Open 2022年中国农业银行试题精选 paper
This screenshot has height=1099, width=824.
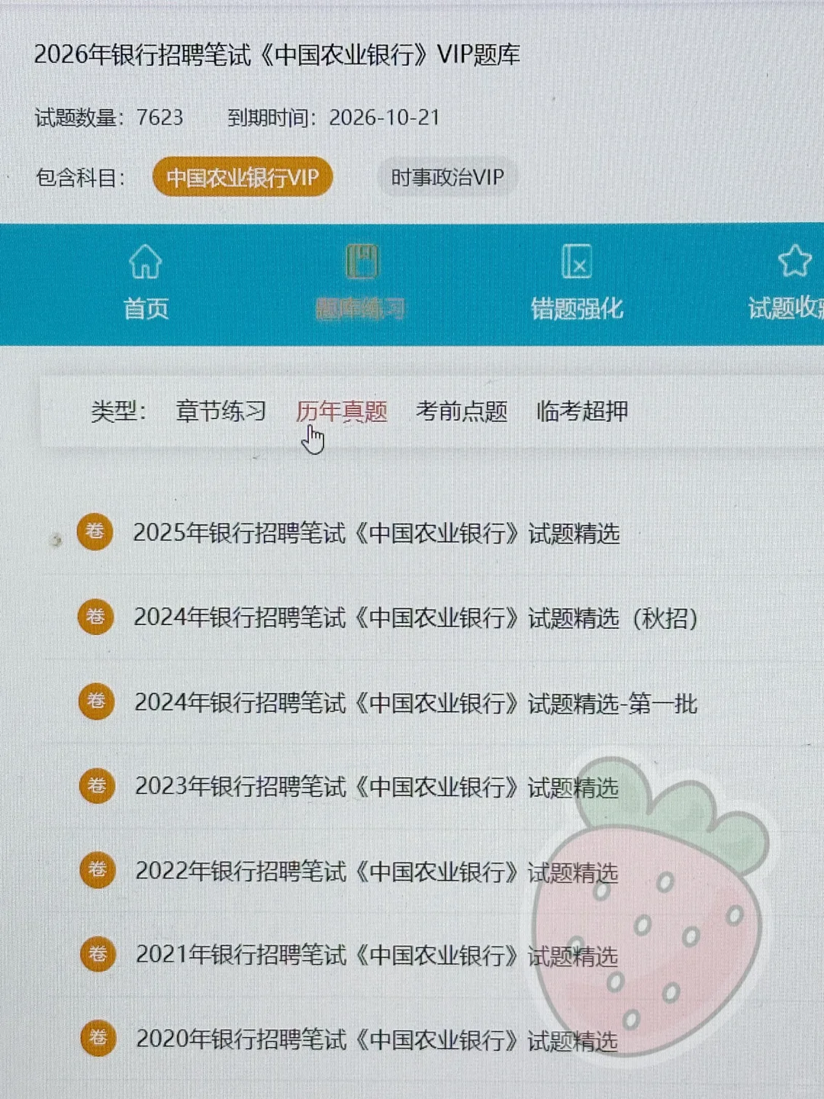point(377,871)
